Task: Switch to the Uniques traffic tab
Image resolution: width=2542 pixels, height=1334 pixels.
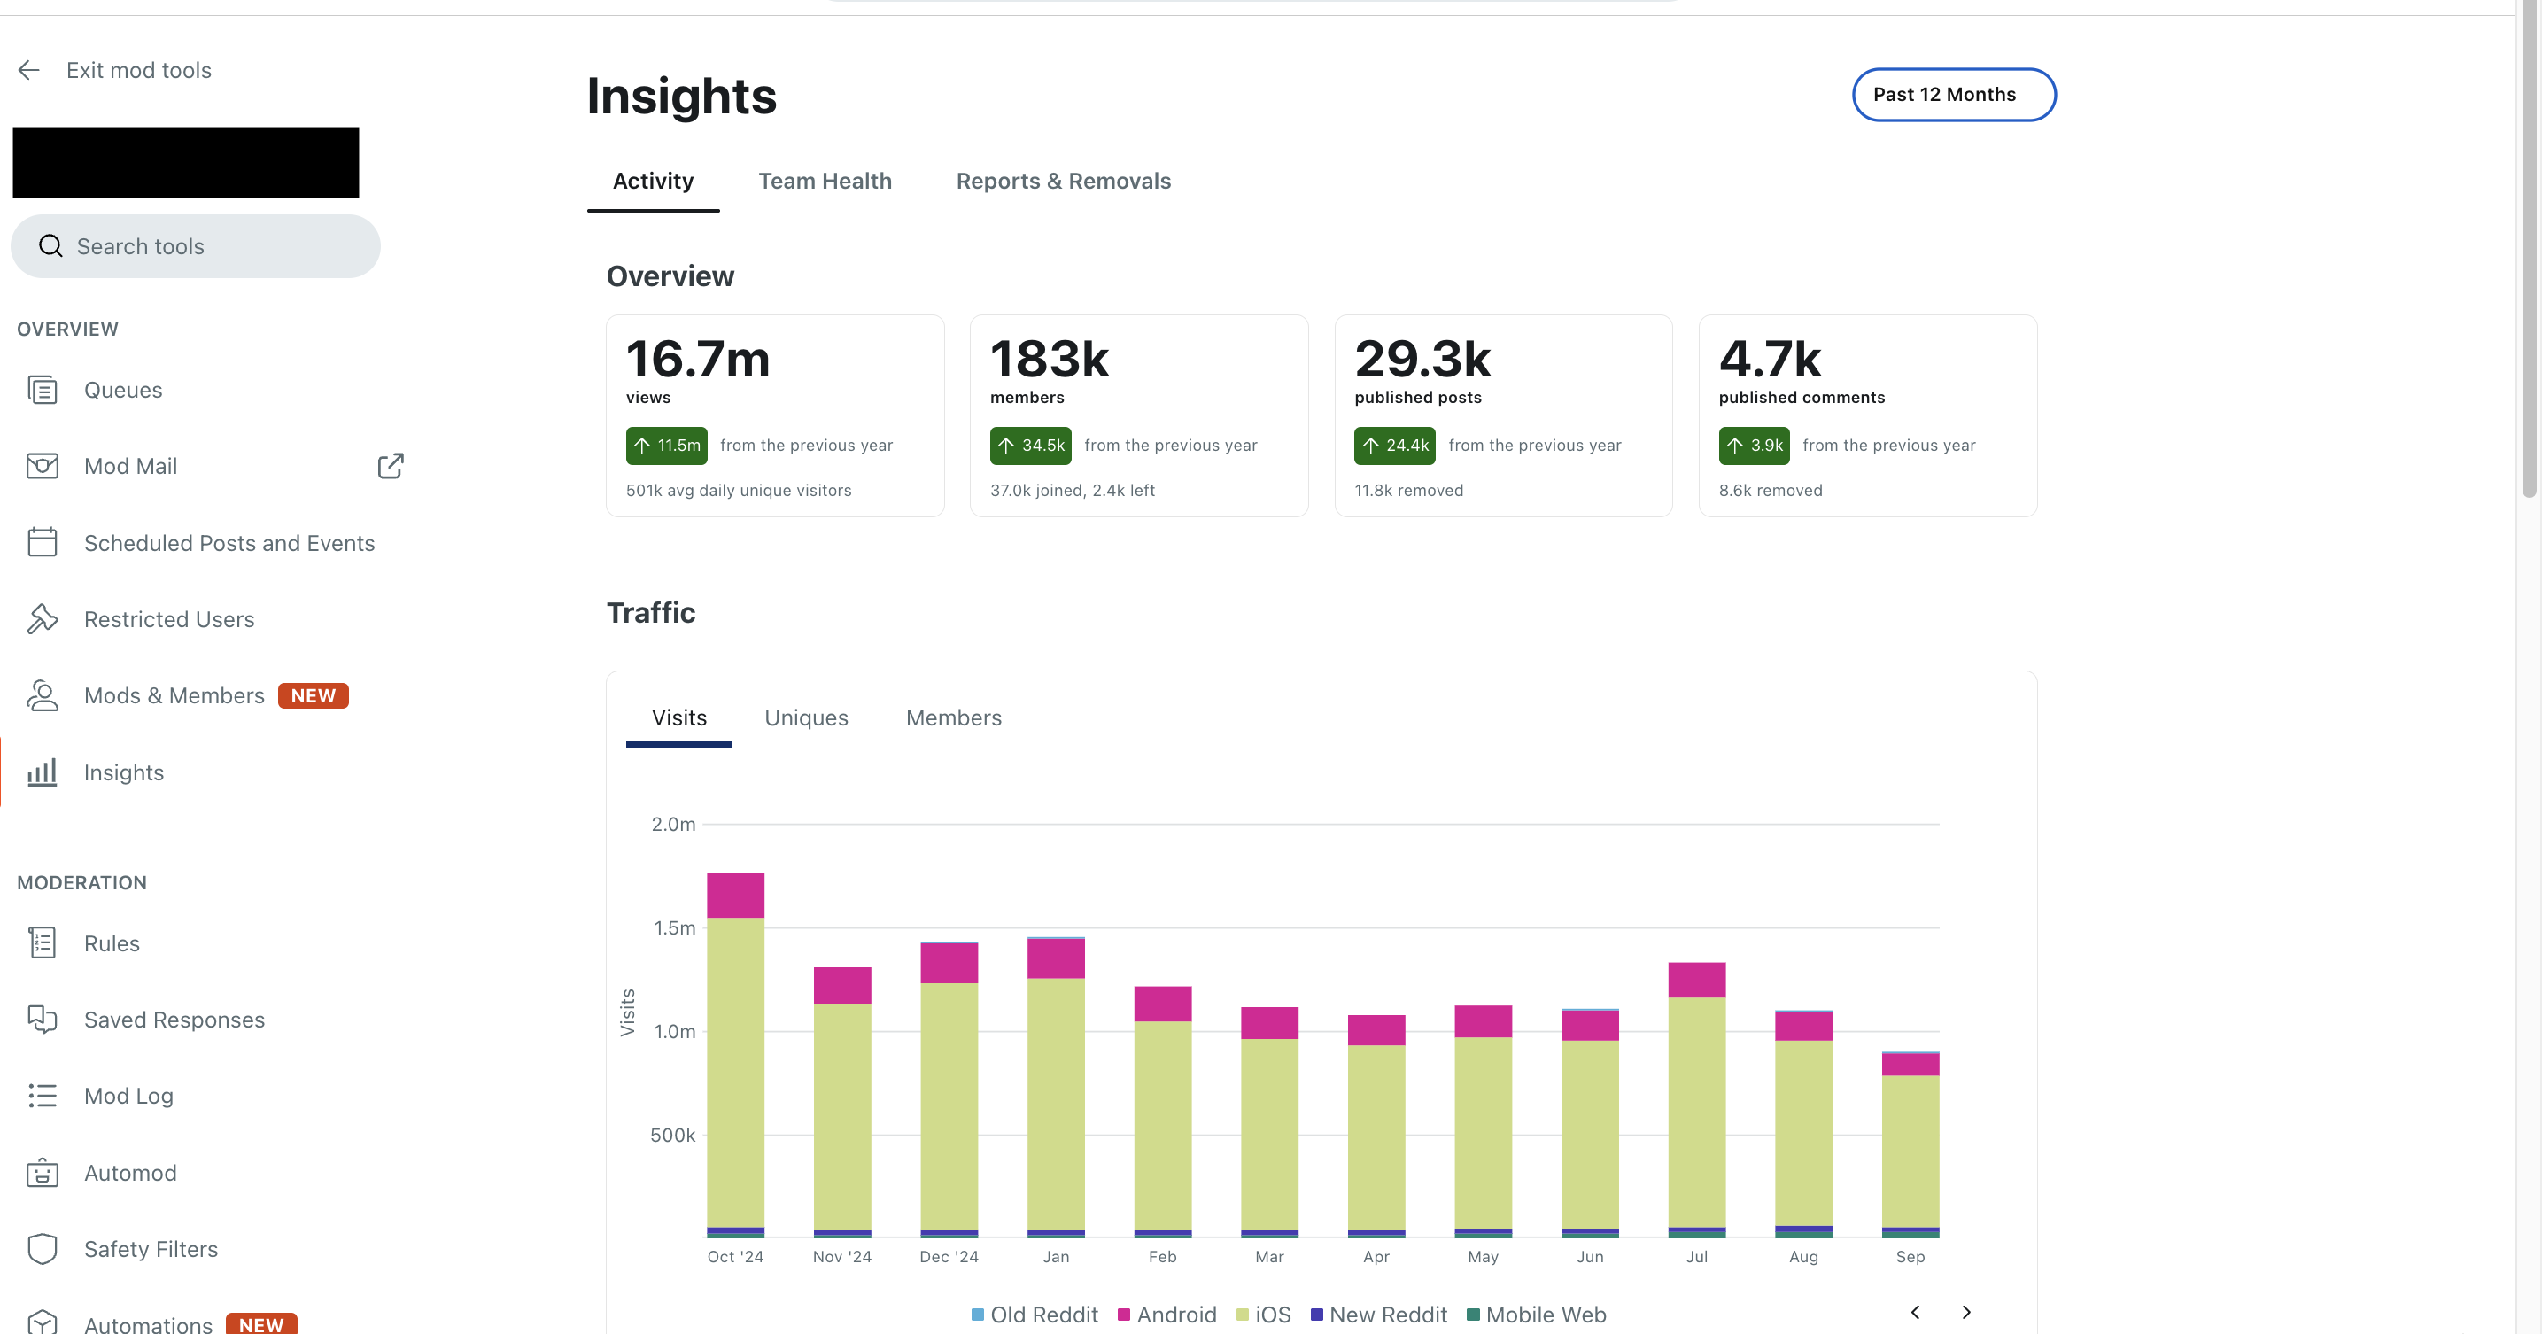Action: click(x=805, y=718)
